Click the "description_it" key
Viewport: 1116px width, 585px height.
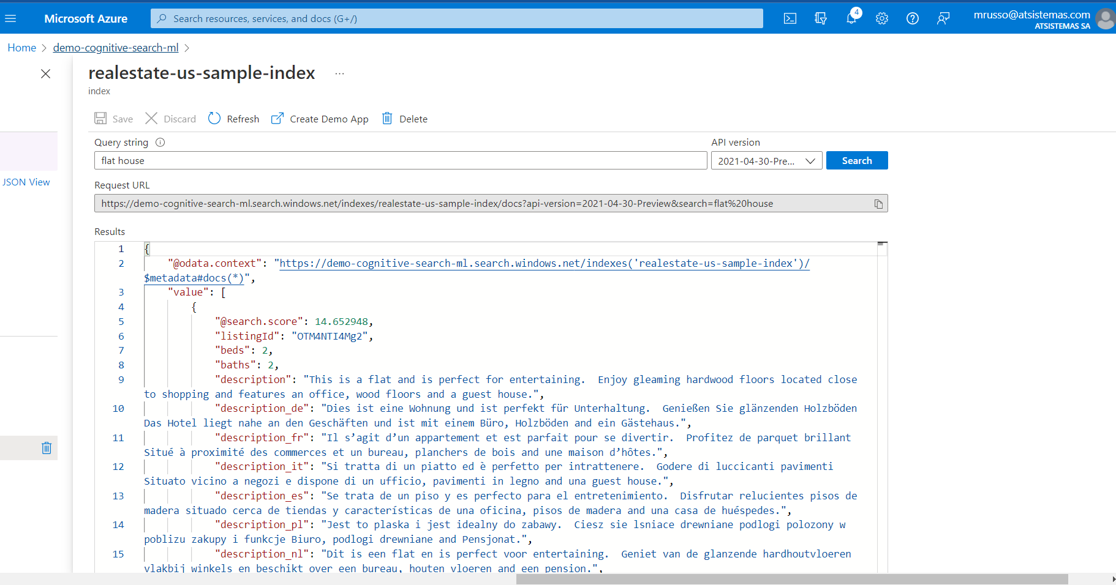tap(262, 466)
